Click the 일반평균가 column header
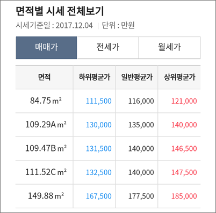 [136, 77]
